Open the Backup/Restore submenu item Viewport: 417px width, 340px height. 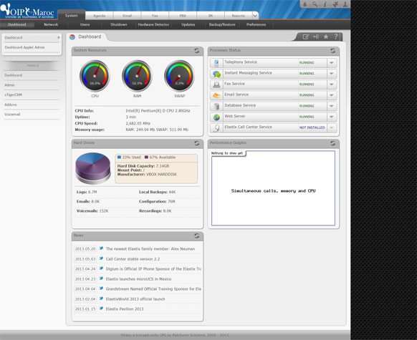click(x=222, y=24)
